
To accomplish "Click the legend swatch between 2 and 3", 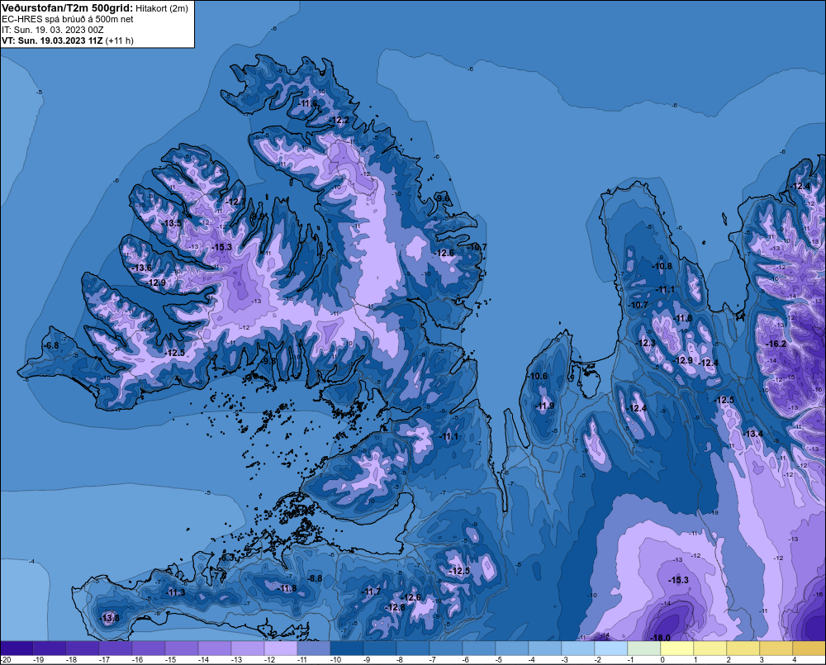I will pyautogui.click(x=743, y=648).
